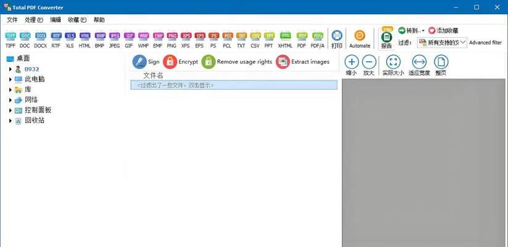Open the 帮助 menu
508x247 pixels.
tap(99, 20)
